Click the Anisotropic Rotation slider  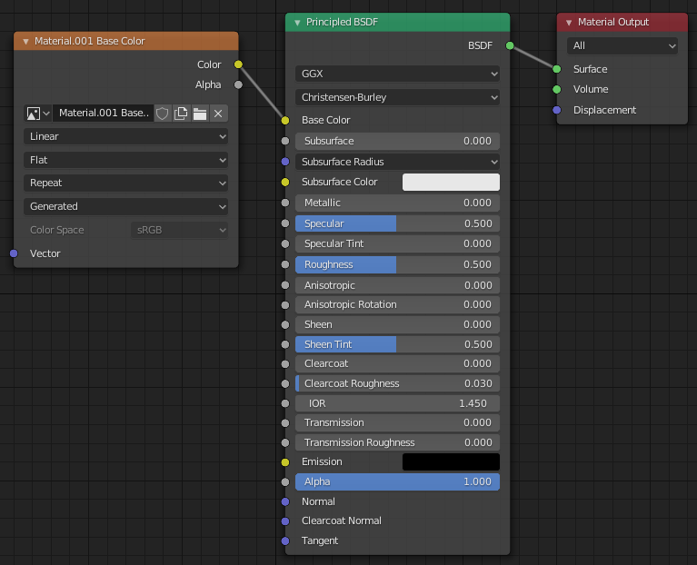coord(397,304)
